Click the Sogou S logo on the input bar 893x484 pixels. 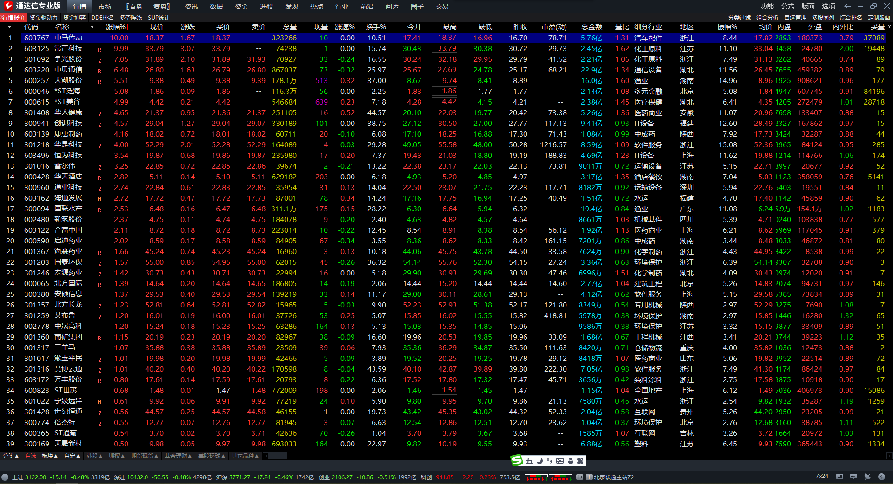[x=517, y=460]
